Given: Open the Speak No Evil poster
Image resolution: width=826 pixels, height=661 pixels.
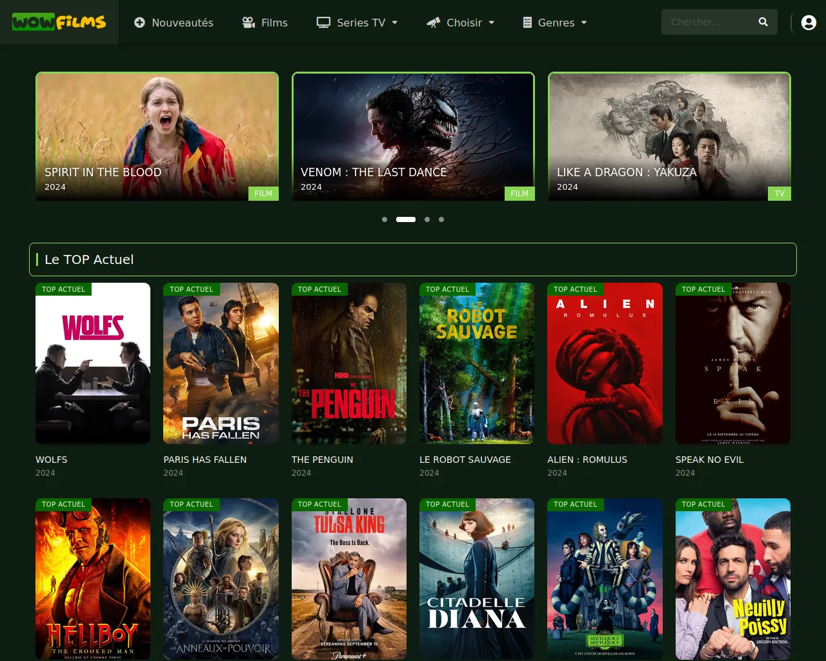Looking at the screenshot, I should [733, 363].
